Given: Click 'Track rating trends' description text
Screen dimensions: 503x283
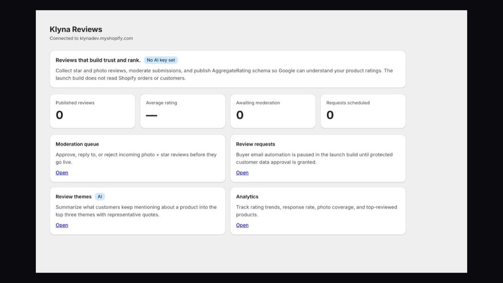Looking at the screenshot, I should tap(317, 211).
